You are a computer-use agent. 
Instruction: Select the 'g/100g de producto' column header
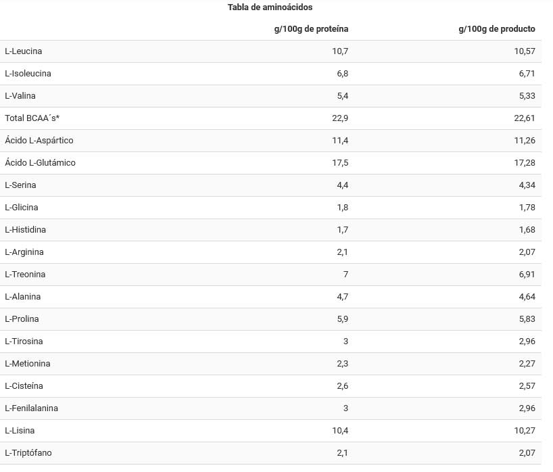tap(497, 29)
